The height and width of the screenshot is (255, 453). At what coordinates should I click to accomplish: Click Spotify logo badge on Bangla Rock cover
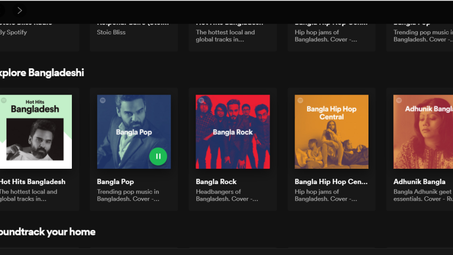[x=201, y=101]
